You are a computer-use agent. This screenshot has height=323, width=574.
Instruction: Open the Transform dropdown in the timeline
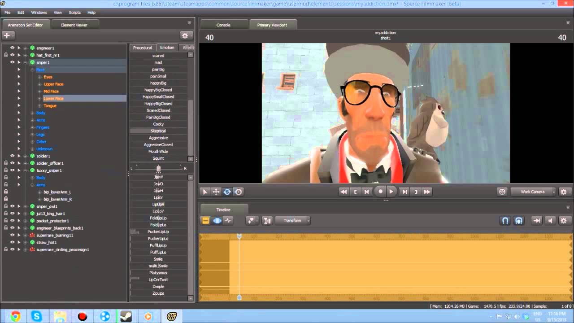coord(293,220)
